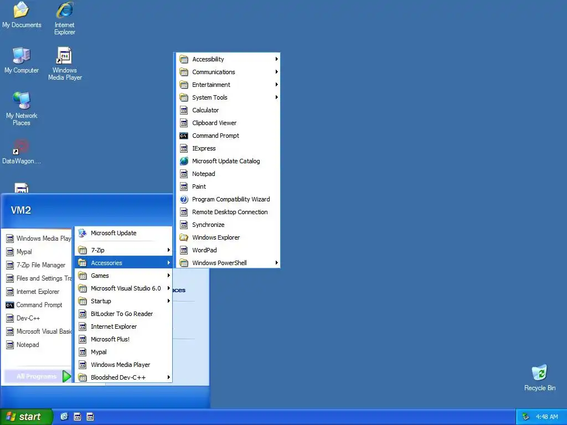567x425 pixels.
Task: Expand Bloodshed Dev-C++ folder
Action: (123, 377)
